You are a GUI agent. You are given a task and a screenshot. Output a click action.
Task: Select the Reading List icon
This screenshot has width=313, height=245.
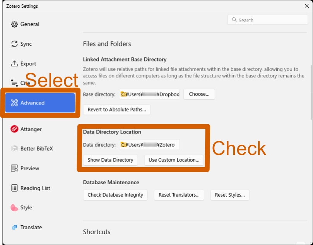[x=14, y=188]
